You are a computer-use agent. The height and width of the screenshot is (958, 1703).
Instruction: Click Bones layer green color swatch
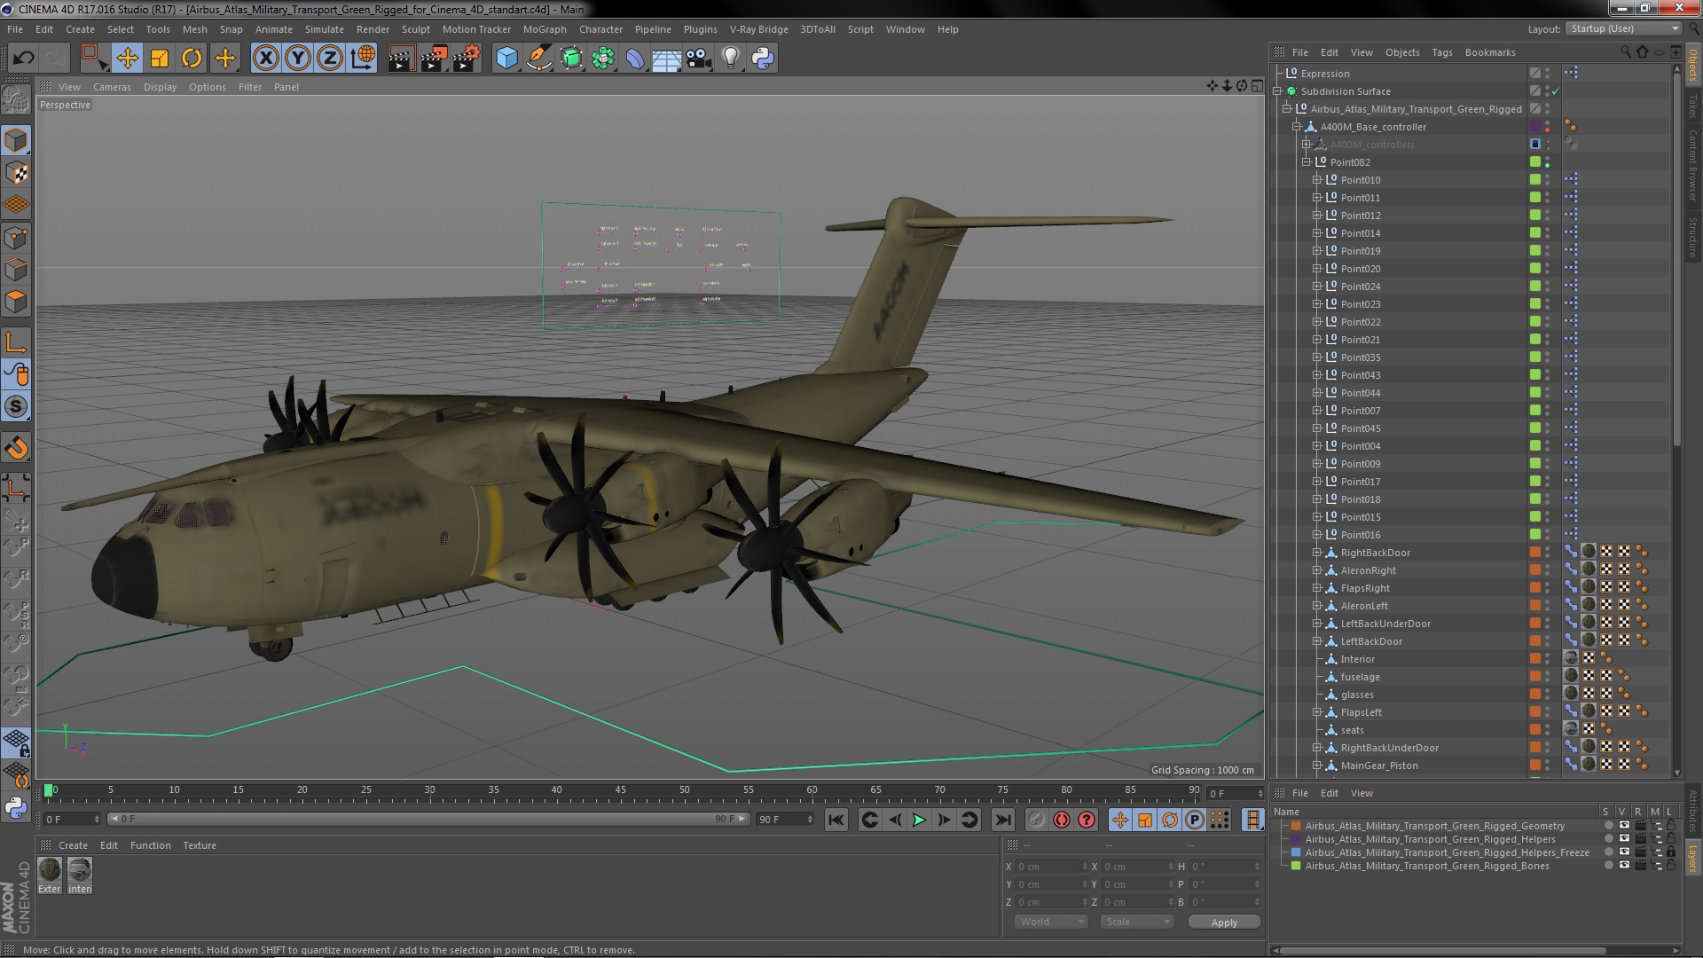1296,866
